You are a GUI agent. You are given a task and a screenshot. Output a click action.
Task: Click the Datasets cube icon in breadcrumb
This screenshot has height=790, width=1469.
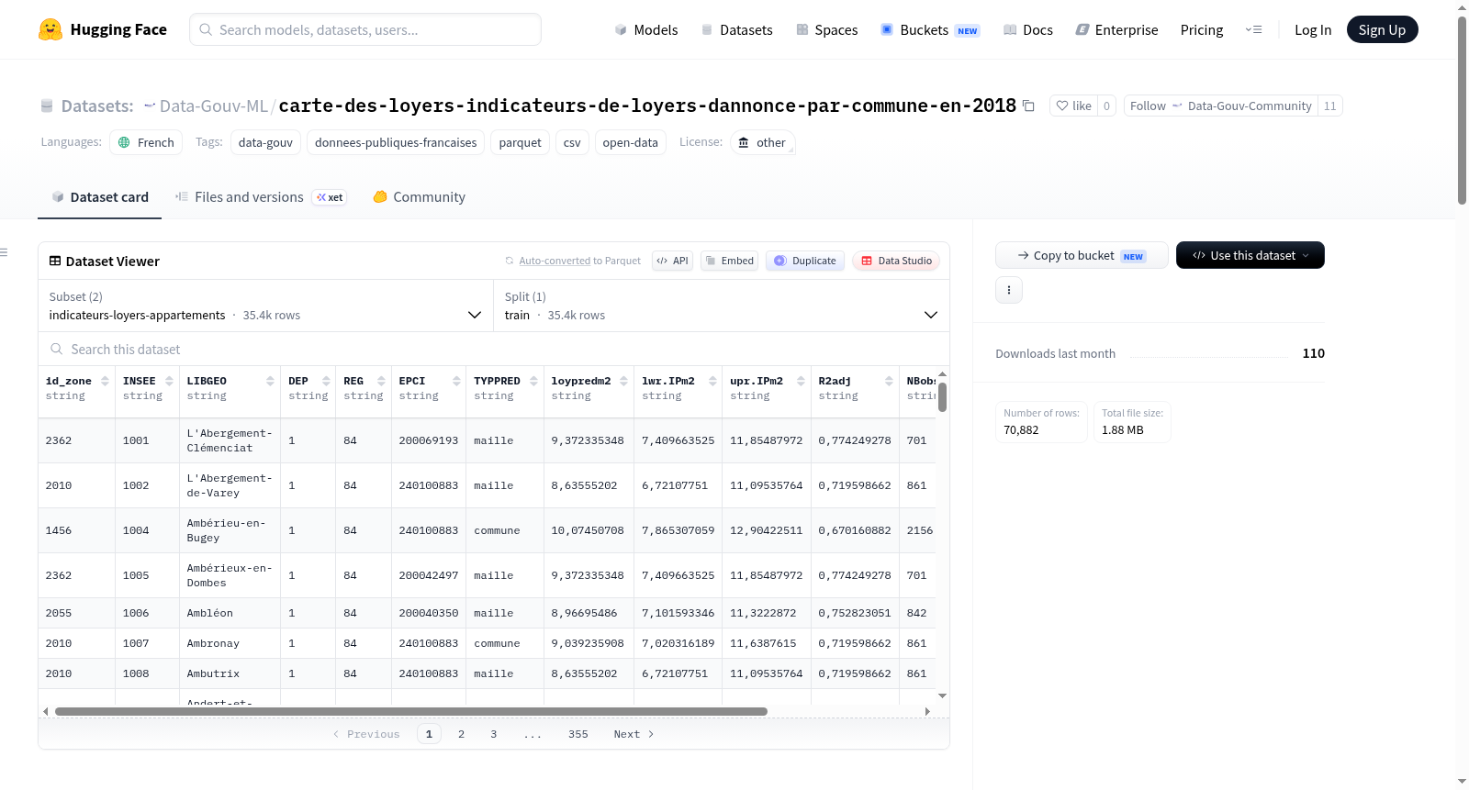tap(47, 106)
